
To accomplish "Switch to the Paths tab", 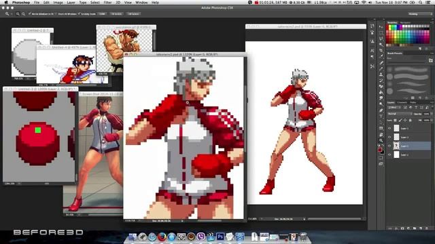I will (x=413, y=102).
